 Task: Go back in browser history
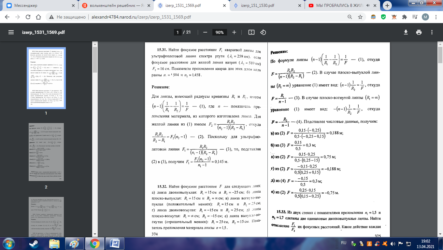pos(7,17)
